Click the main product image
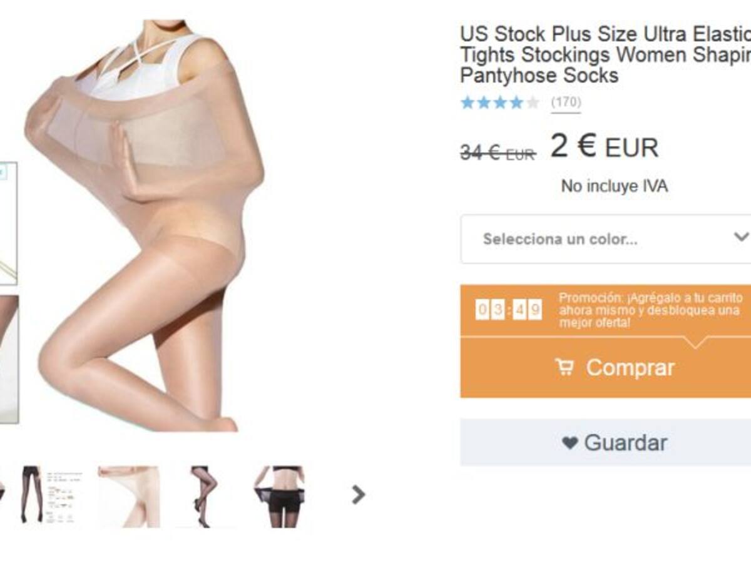Screen dimensions: 751x563 pyautogui.click(x=145, y=225)
